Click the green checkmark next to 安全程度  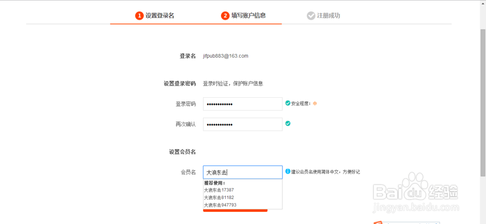tap(288, 103)
